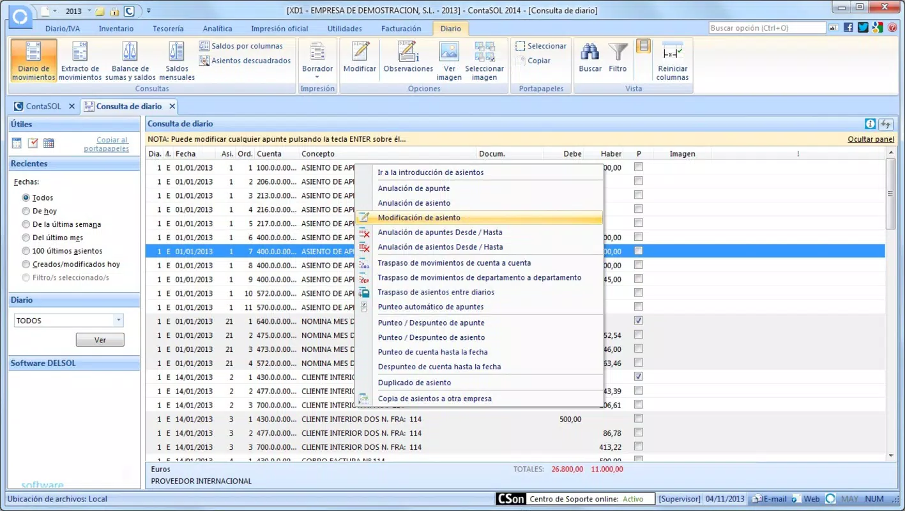Switch to the ContaSOL document tab
The height and width of the screenshot is (511, 905).
pos(43,107)
